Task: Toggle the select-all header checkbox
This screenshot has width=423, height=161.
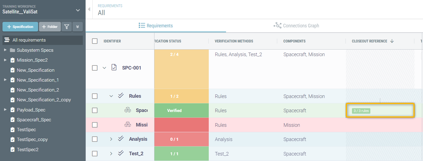Action: (95, 41)
